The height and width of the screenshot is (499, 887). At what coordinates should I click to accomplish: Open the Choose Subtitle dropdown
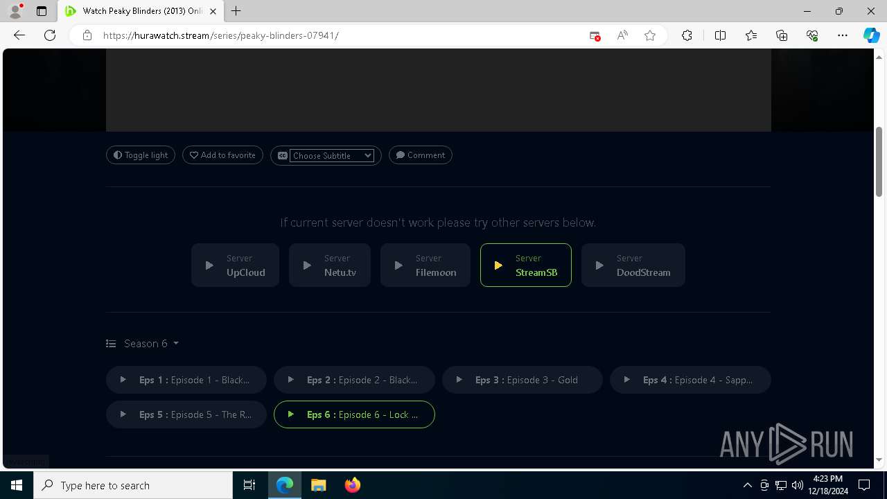click(x=332, y=155)
